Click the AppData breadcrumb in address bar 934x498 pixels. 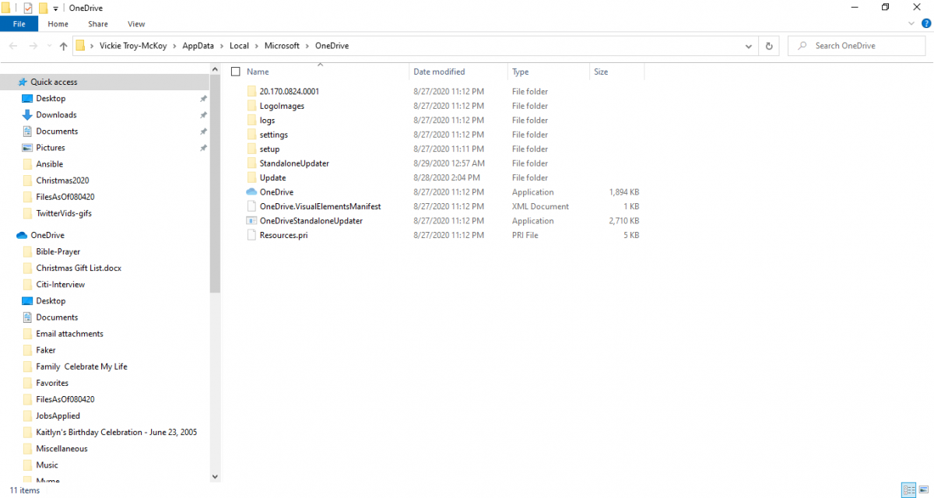click(198, 46)
